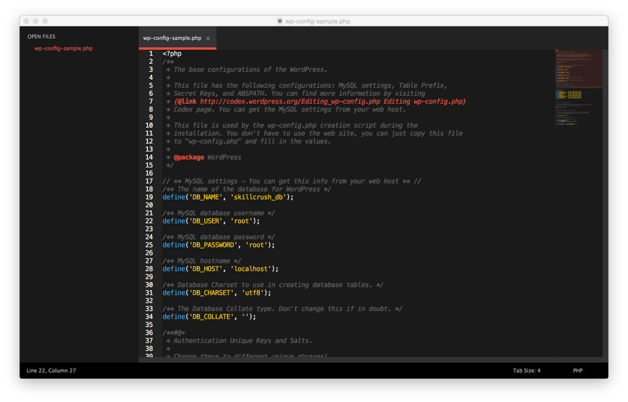Close the wp-config-sample.php tab

(208, 39)
